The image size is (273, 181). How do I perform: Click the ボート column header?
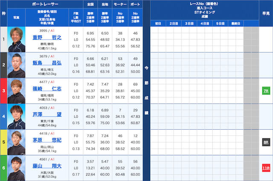pos(135,4)
